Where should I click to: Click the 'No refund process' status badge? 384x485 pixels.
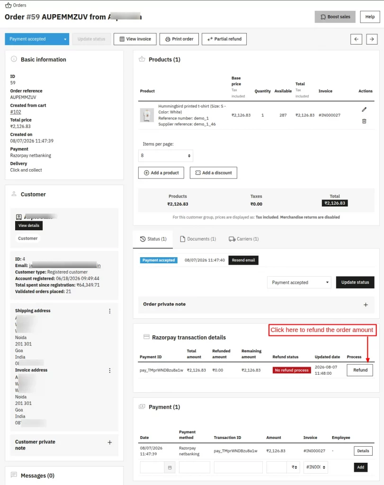coord(292,370)
